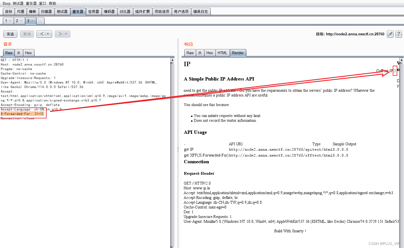The width and height of the screenshot is (404, 248).
Task: Click the Host: node2.anna.nssctf.cn:28760 line
Action: [32, 65]
